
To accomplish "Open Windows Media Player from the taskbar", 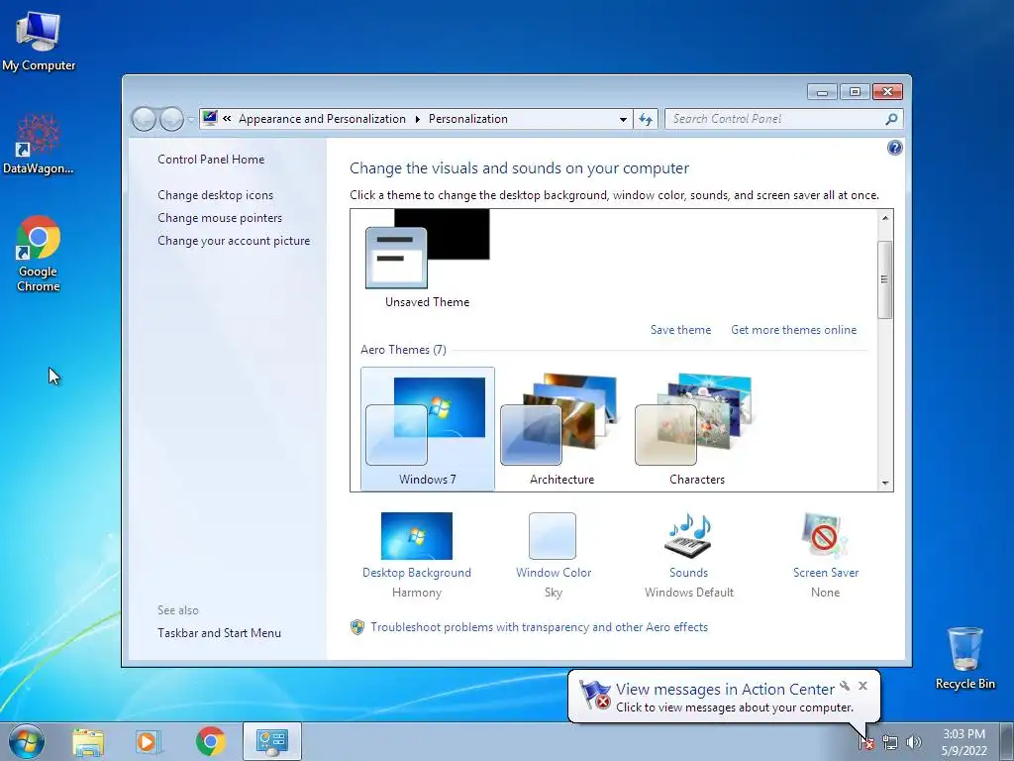I will point(149,741).
